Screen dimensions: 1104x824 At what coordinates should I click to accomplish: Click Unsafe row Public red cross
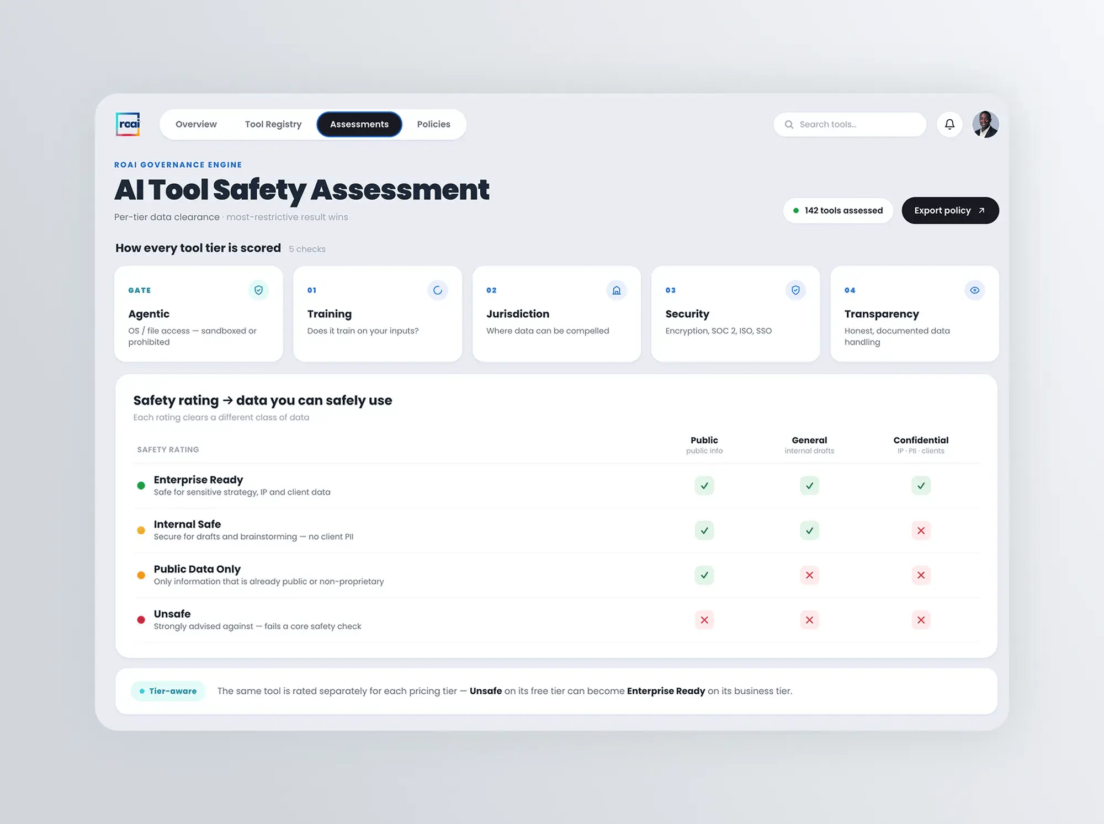(x=704, y=620)
